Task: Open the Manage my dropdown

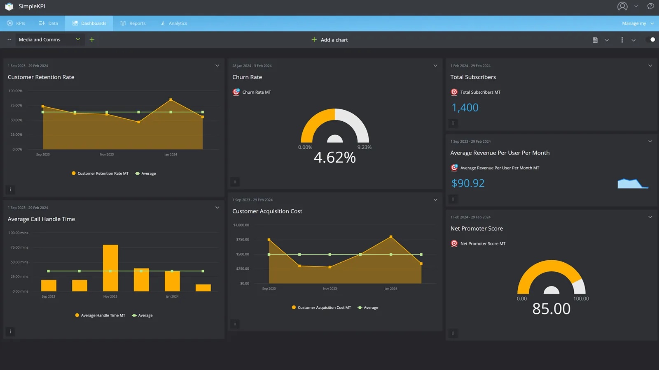Action: tap(638, 23)
